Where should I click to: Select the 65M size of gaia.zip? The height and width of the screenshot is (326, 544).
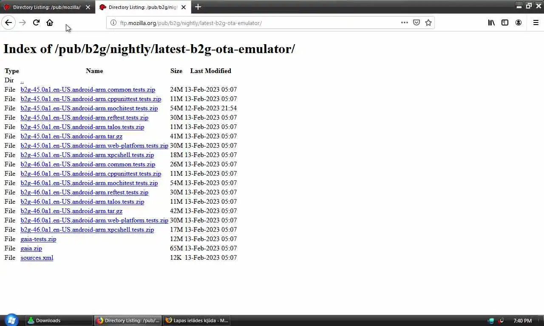coord(176,248)
